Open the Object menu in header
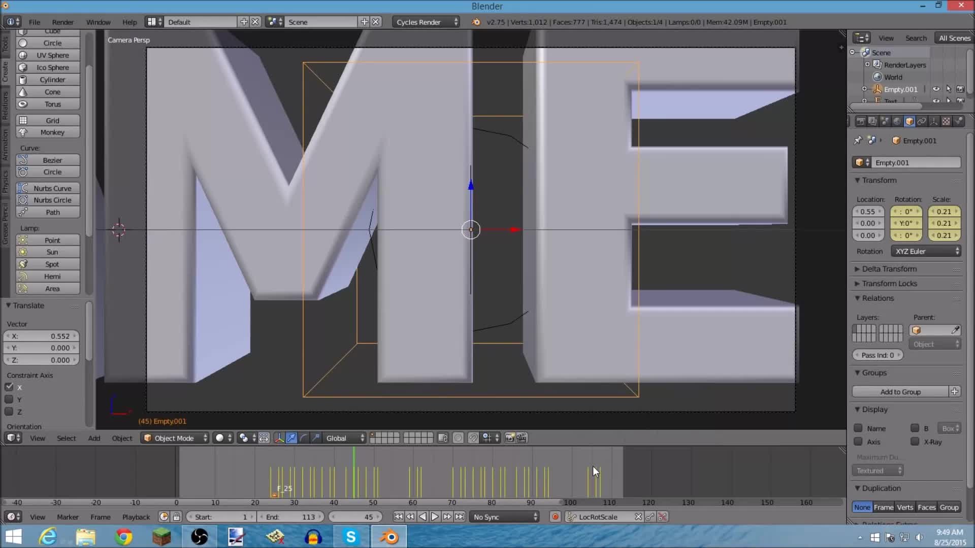975x548 pixels. [x=122, y=437]
